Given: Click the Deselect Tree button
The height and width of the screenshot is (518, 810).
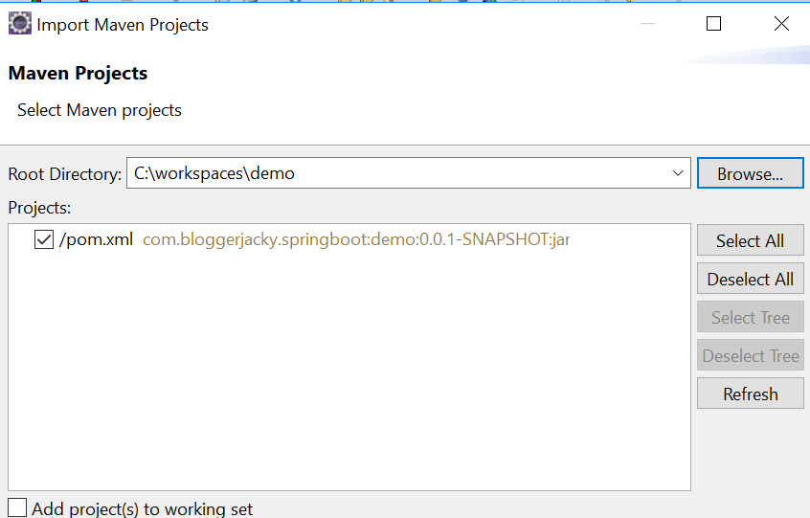Looking at the screenshot, I should pos(750,356).
